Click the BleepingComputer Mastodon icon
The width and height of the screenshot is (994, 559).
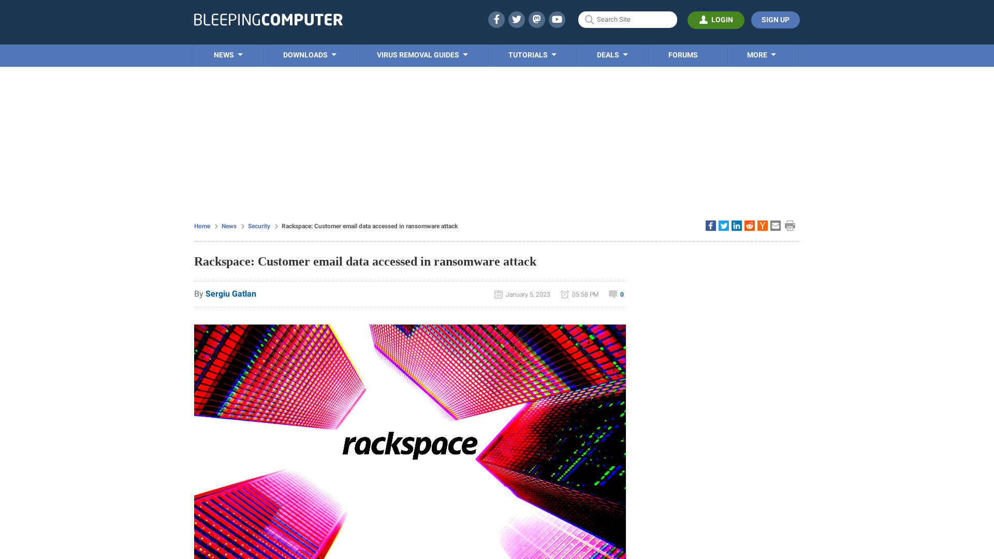tap(536, 19)
